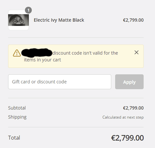Click the Subtotal amount €2,799.00
The image size is (155, 148).
coord(133,108)
